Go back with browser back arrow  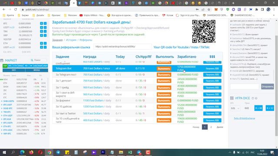4,10
